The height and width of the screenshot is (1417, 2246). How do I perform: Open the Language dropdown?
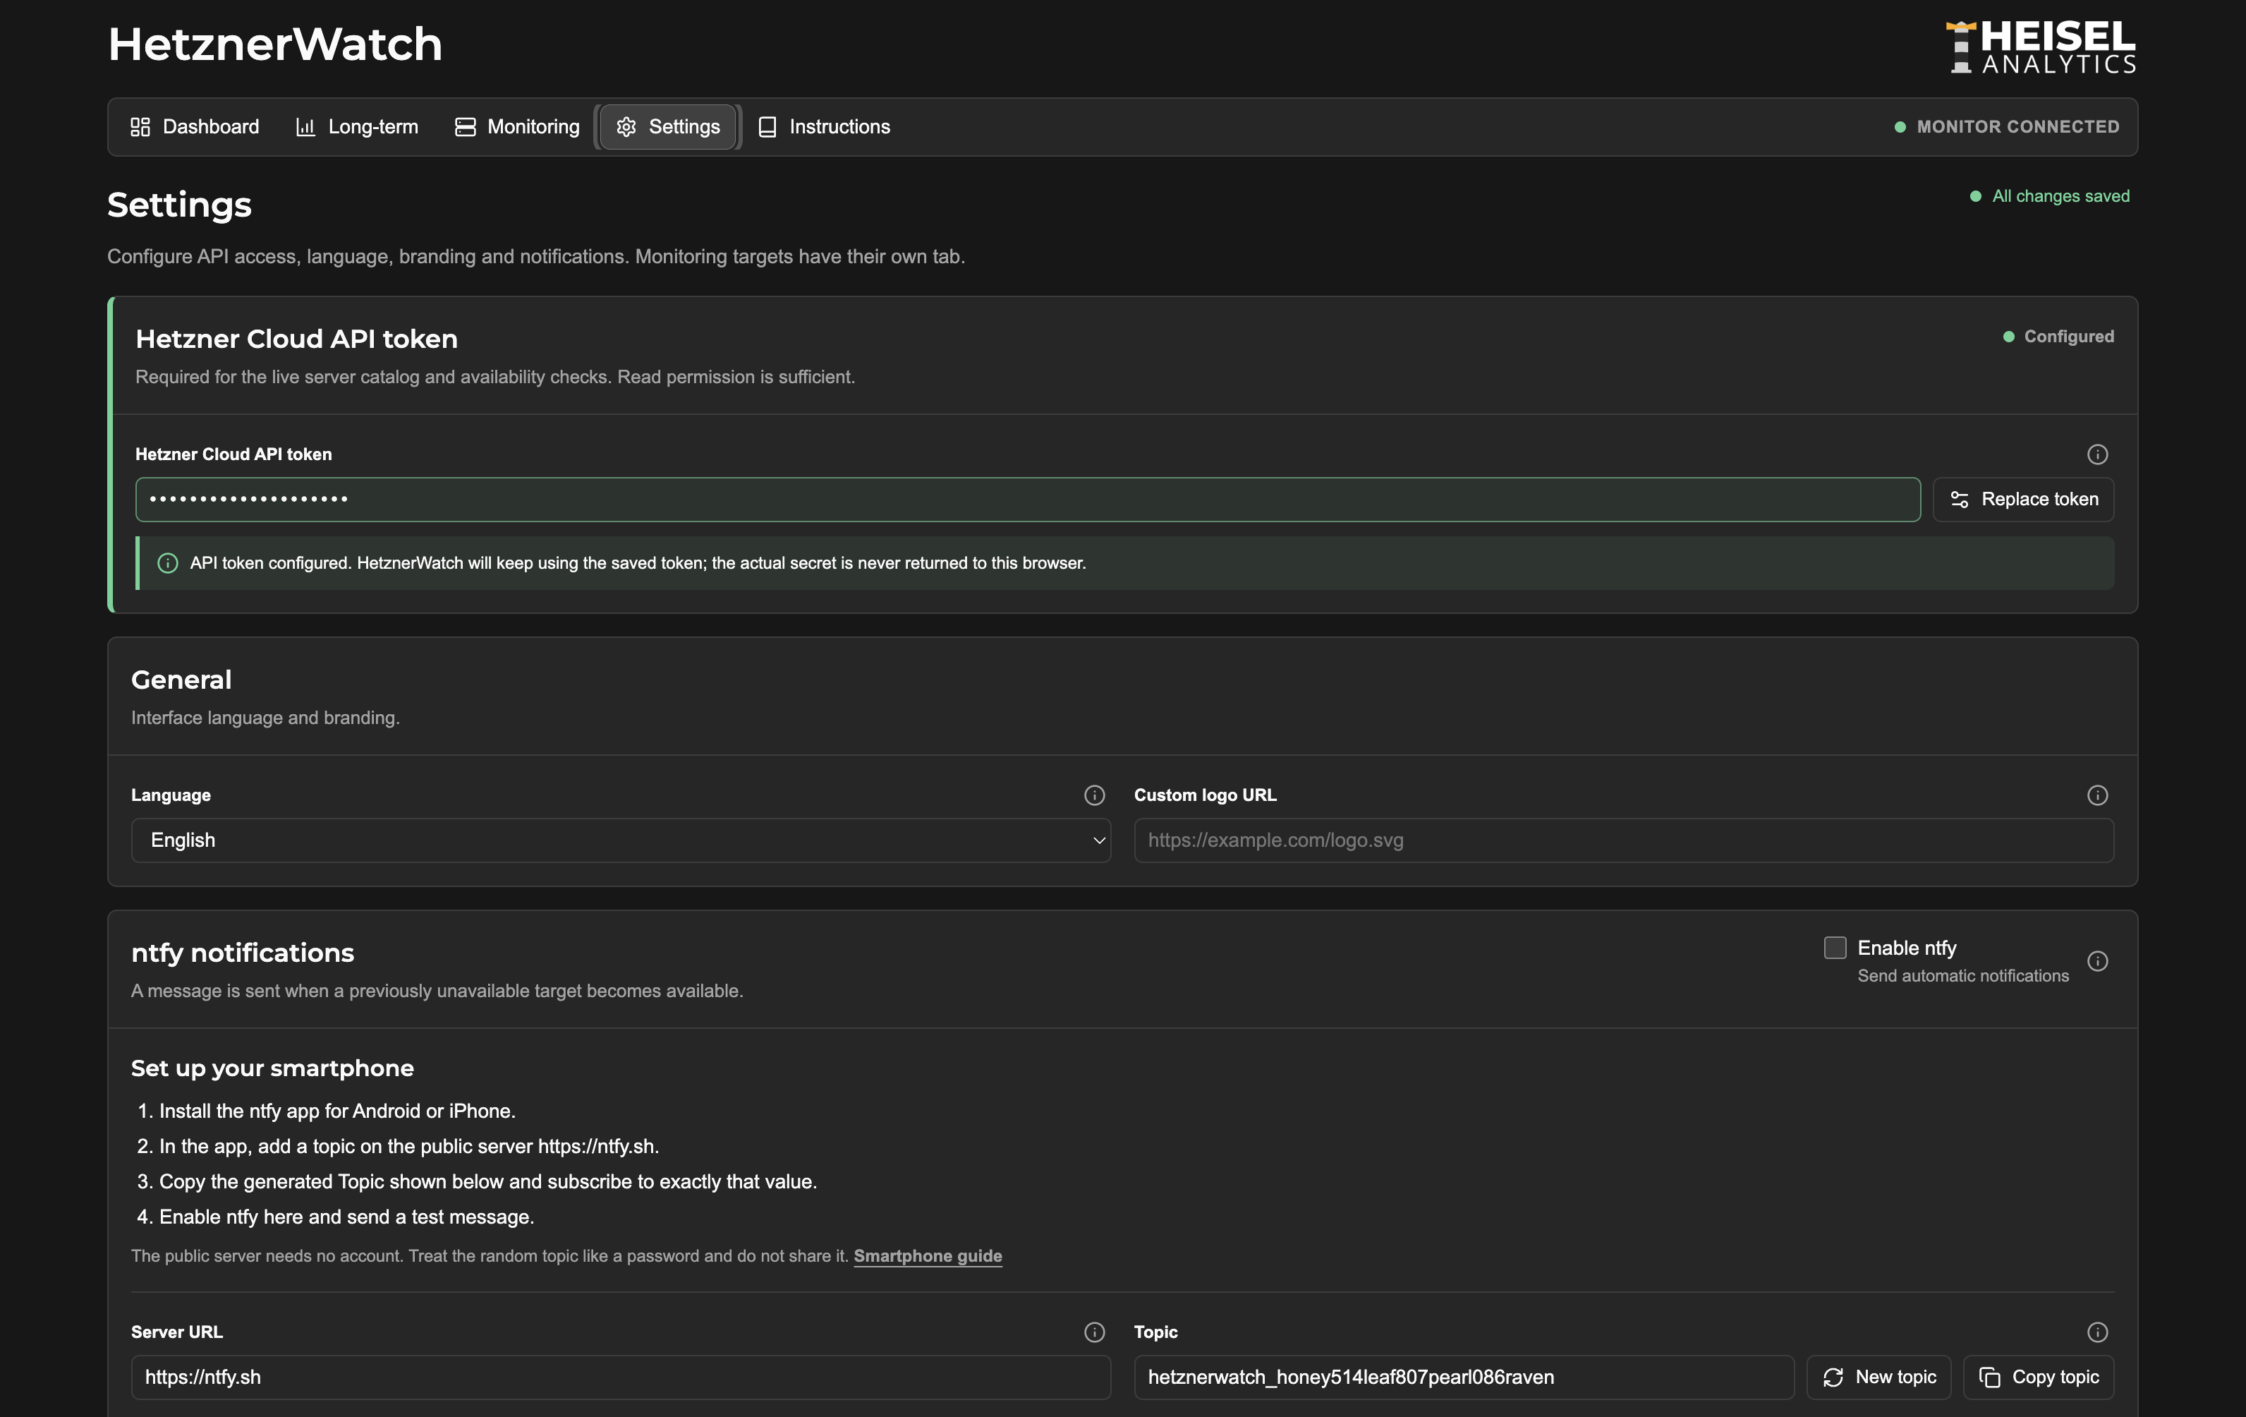coord(621,840)
